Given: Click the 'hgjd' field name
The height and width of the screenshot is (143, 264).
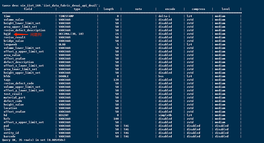Looking at the screenshot, I should point(7,34).
